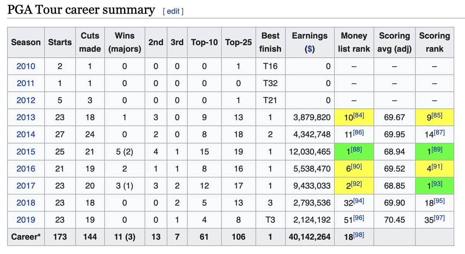Click the 3,879,820 earnings cell

tap(310, 117)
